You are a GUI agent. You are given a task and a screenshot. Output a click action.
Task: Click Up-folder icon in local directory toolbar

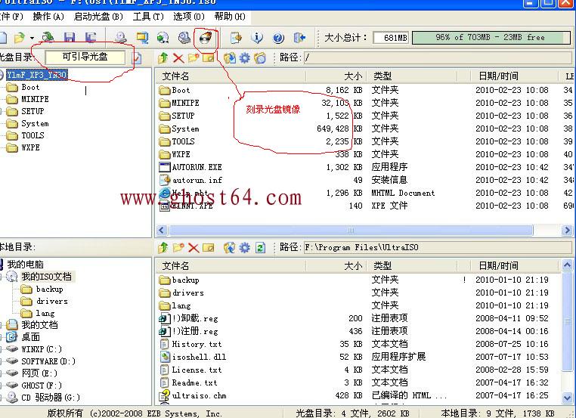pyautogui.click(x=163, y=248)
